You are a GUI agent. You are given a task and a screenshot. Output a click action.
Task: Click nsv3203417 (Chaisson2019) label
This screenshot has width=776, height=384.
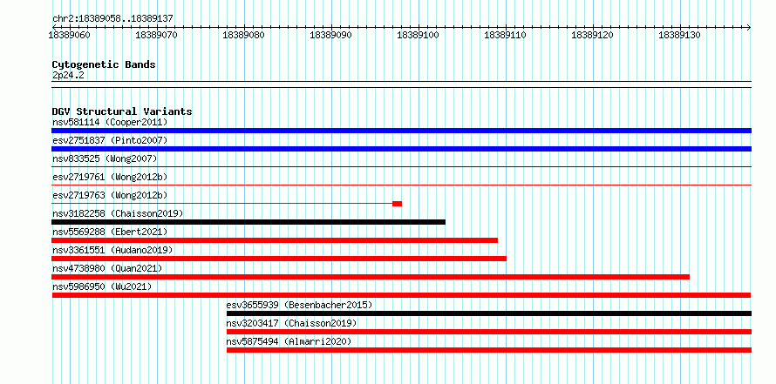pos(291,323)
